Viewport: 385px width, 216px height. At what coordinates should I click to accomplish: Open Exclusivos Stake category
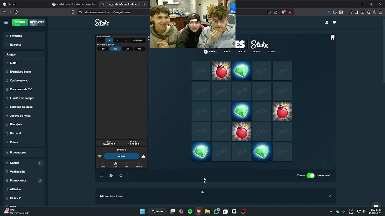click(24, 72)
